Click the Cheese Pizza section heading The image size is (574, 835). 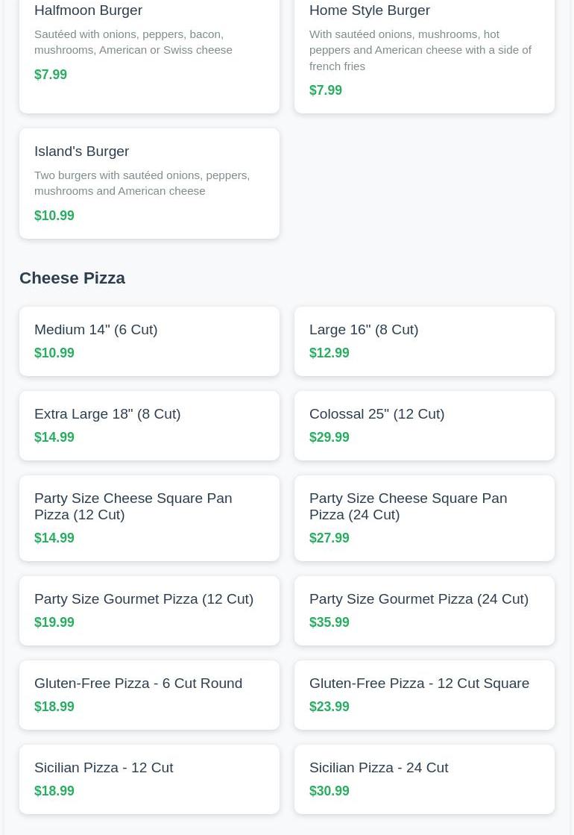72,278
